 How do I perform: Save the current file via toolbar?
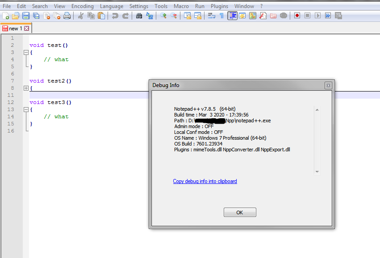point(26,16)
